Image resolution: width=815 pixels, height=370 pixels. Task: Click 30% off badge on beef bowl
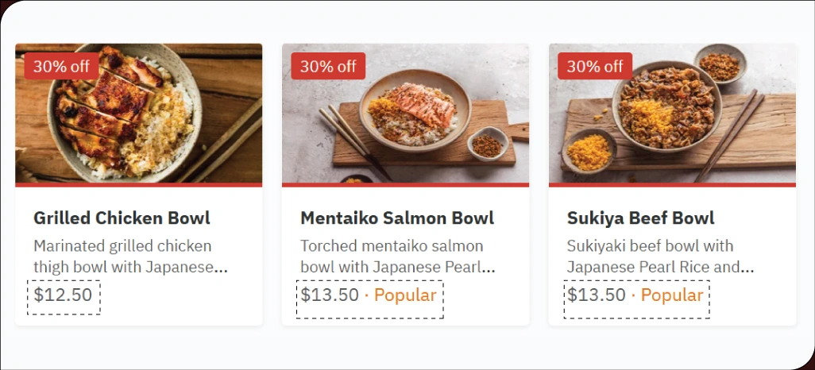[x=595, y=66]
